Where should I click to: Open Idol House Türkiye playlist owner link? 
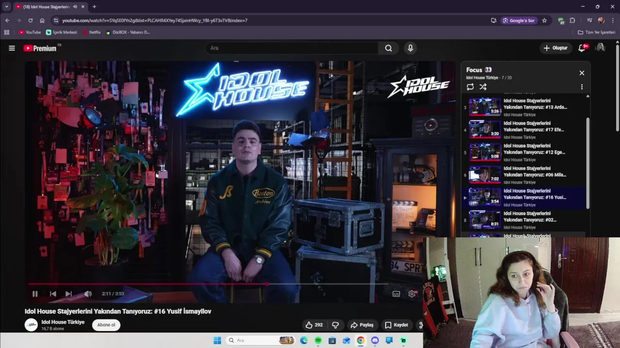482,78
